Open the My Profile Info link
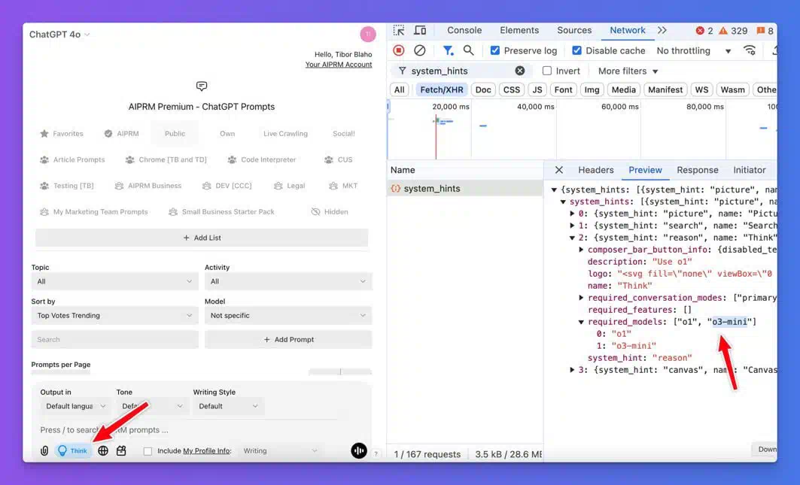 click(x=207, y=451)
